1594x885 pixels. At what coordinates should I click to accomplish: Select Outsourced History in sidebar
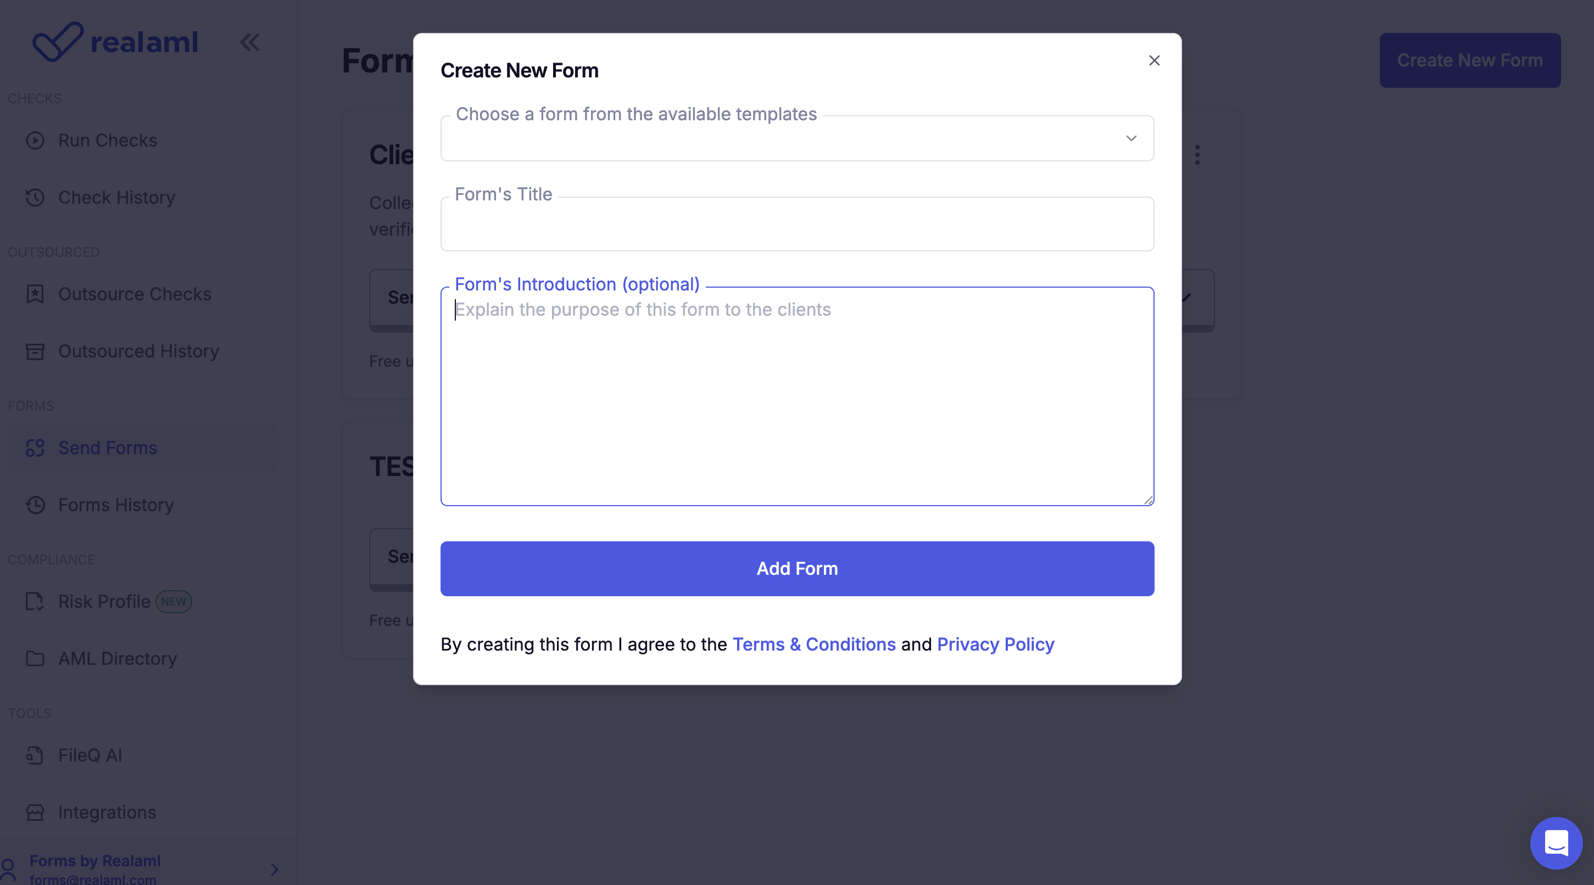tap(138, 351)
